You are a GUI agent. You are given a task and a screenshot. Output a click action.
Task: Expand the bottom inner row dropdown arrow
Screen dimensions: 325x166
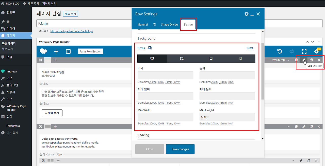293,161
